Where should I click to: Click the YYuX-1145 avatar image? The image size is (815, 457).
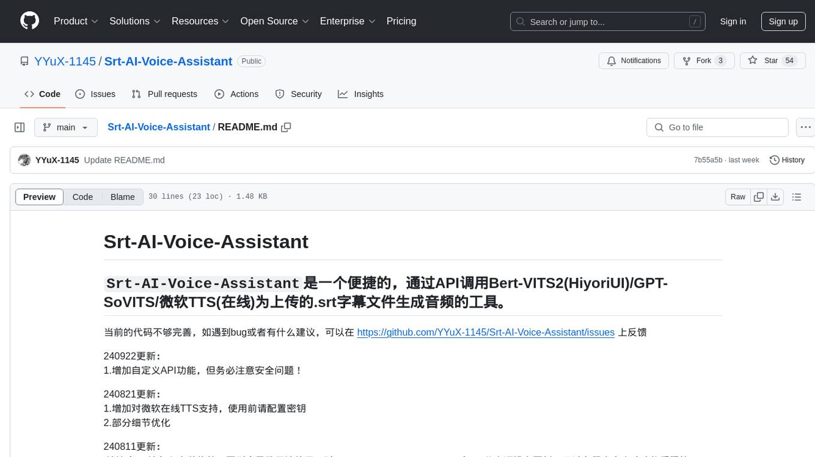click(25, 160)
